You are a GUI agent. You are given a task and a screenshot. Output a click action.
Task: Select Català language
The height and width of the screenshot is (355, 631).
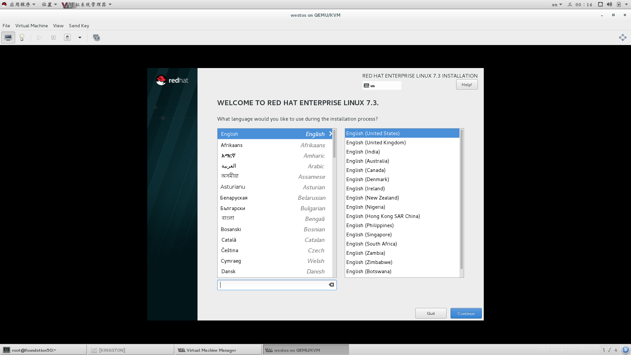pos(275,240)
